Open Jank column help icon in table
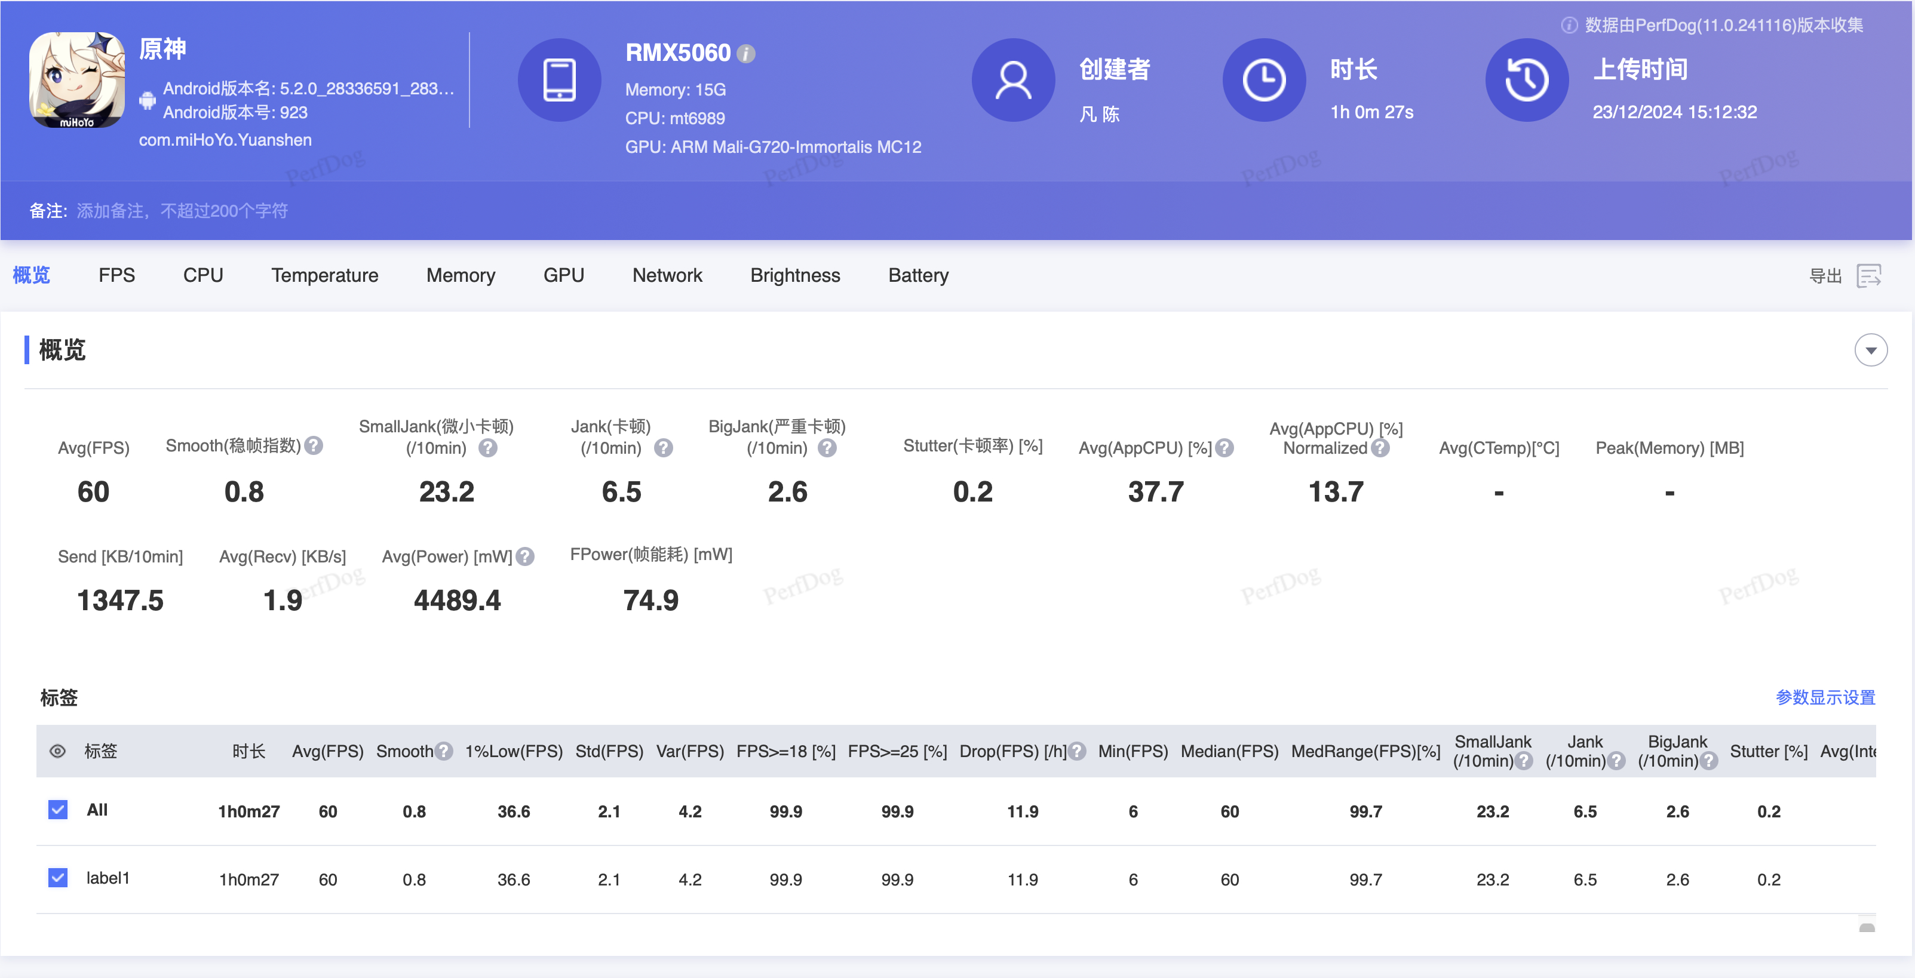The image size is (1915, 978). 1616,761
